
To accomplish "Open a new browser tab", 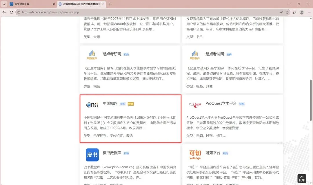I will click(110, 4).
